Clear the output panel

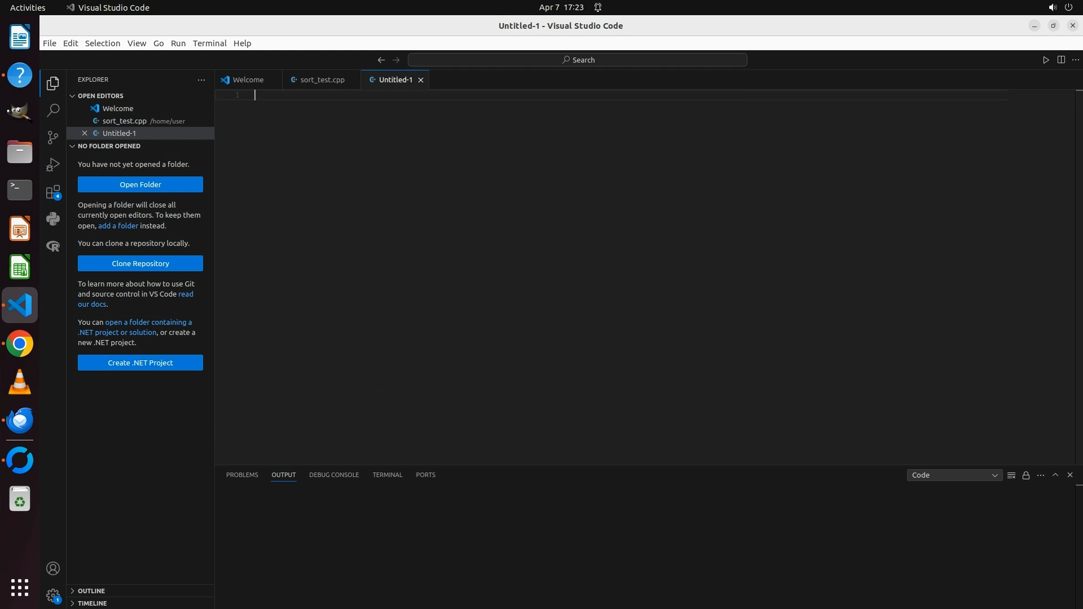1011,475
